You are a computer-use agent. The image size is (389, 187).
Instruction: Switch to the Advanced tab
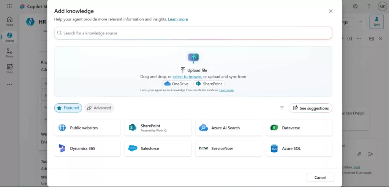[x=99, y=108]
